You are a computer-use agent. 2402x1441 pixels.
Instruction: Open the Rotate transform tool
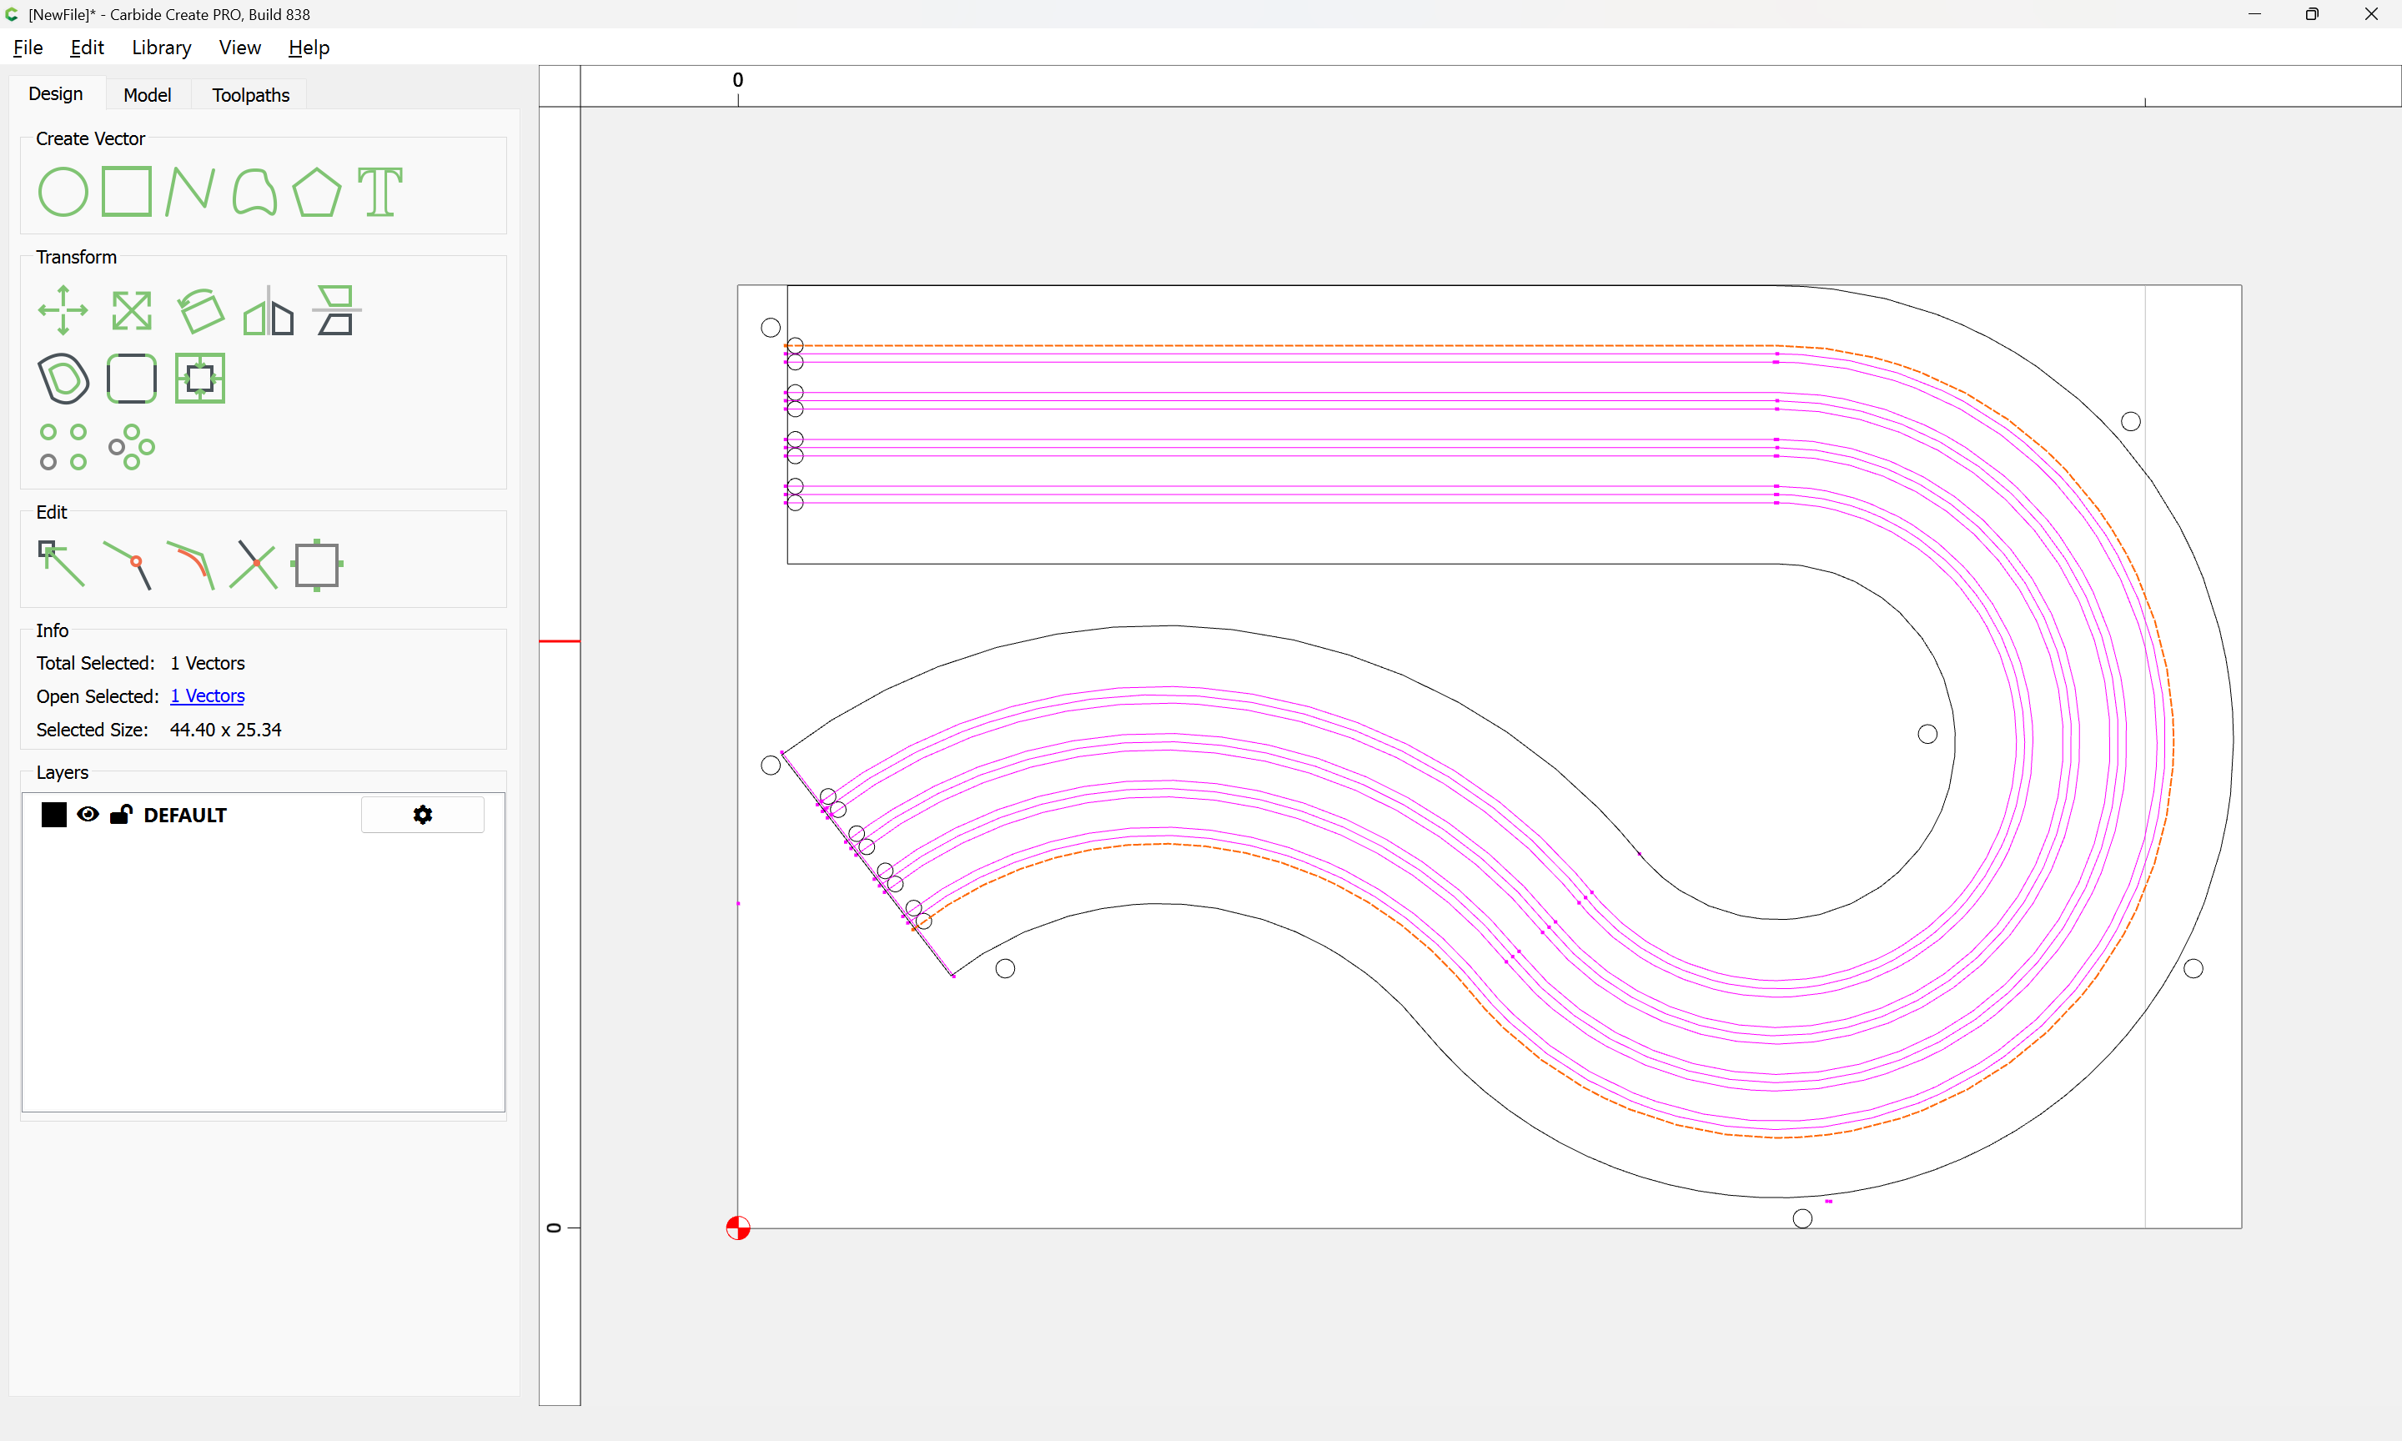click(200, 311)
